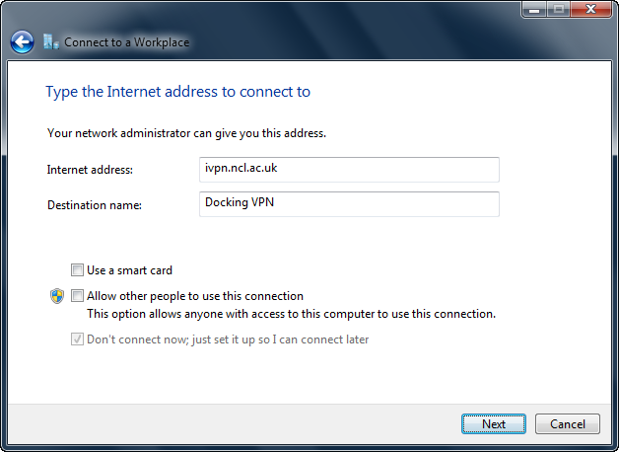Screen dimensions: 619x452
Task: Maximize the wizard window
Action: pyautogui.click(x=560, y=9)
